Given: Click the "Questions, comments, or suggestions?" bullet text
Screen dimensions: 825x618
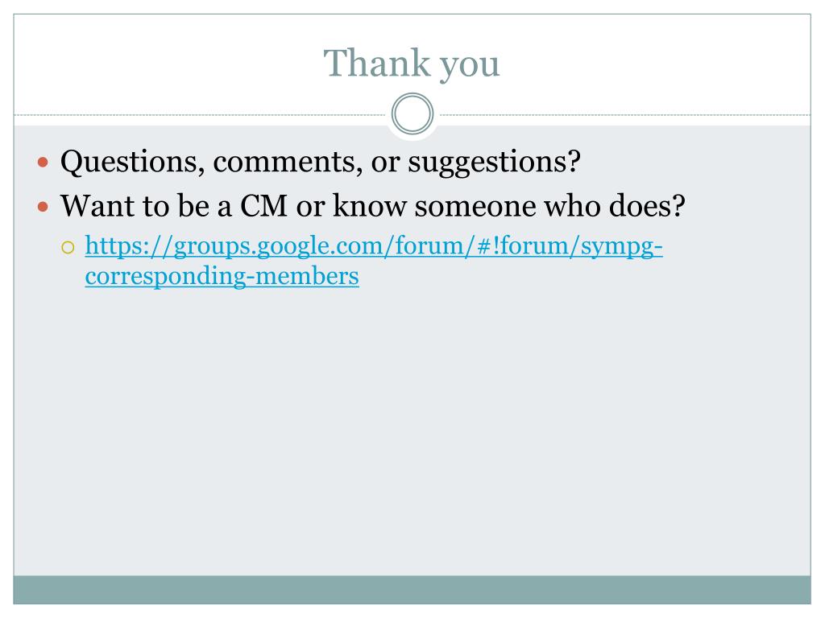Looking at the screenshot, I should pos(321,161).
